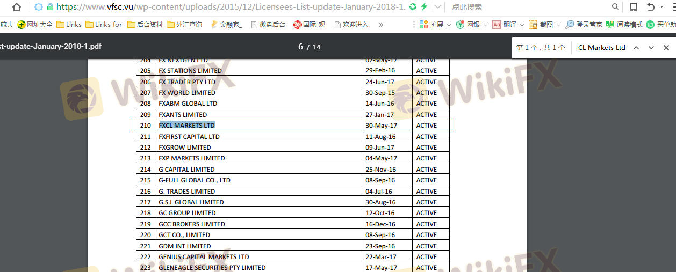This screenshot has height=272, width=676.
Task: Close the find-in-page bar
Action: click(666, 48)
